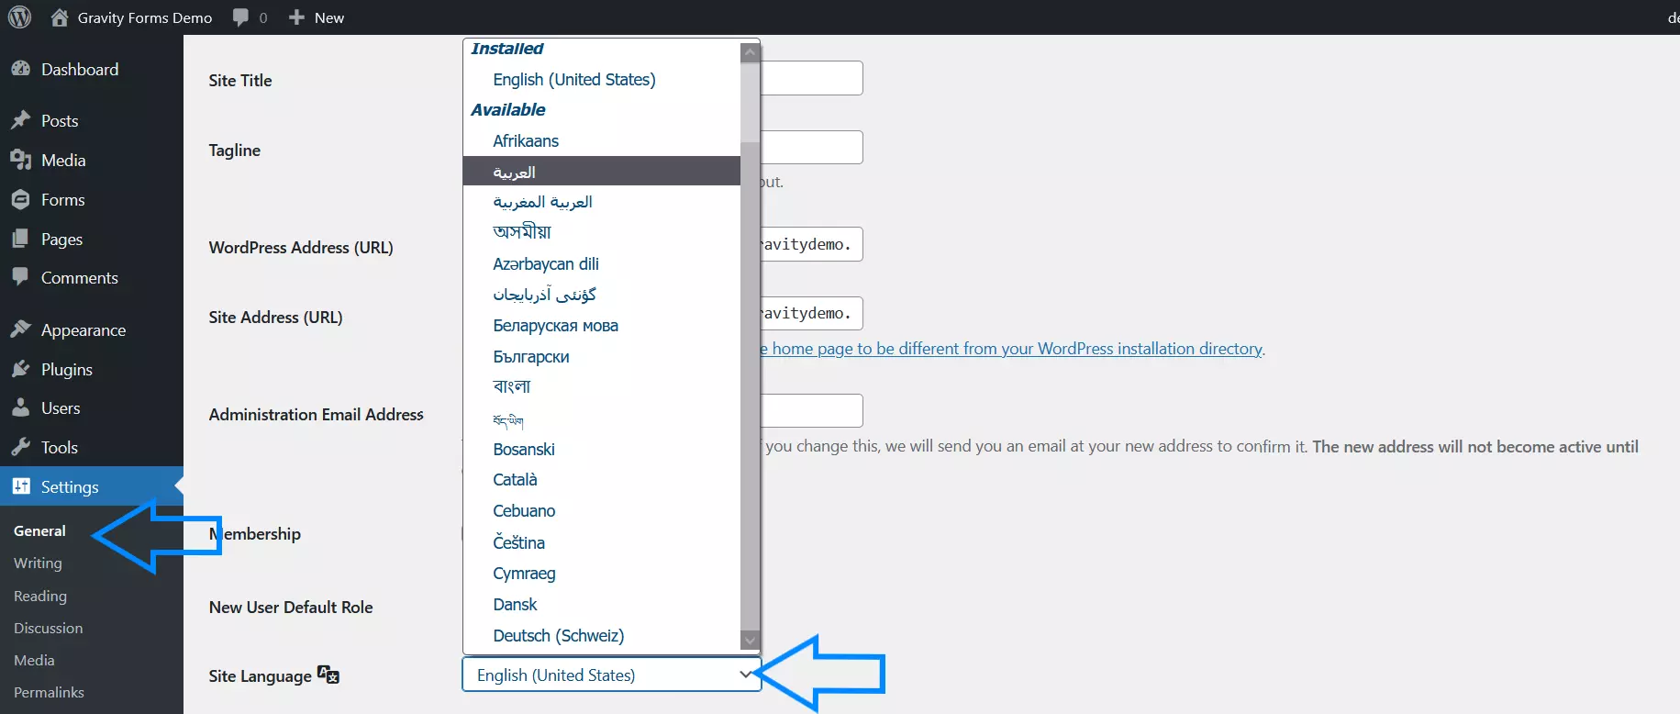Open Discussion settings submenu item
This screenshot has width=1680, height=714.
(48, 629)
